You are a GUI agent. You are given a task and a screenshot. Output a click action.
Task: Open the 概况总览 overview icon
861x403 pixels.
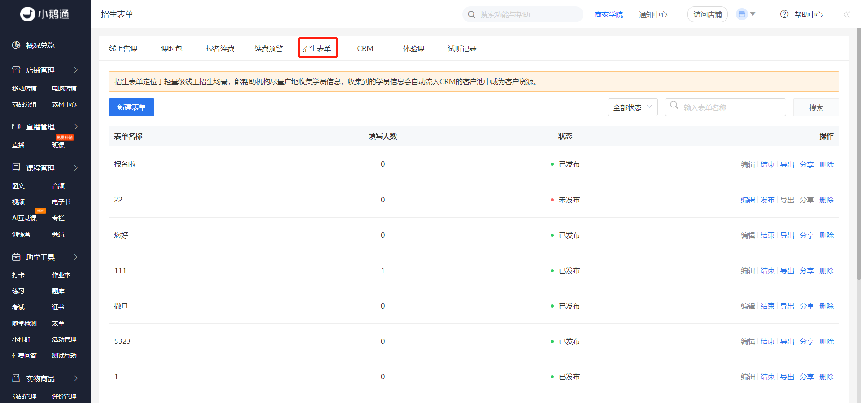coord(16,45)
